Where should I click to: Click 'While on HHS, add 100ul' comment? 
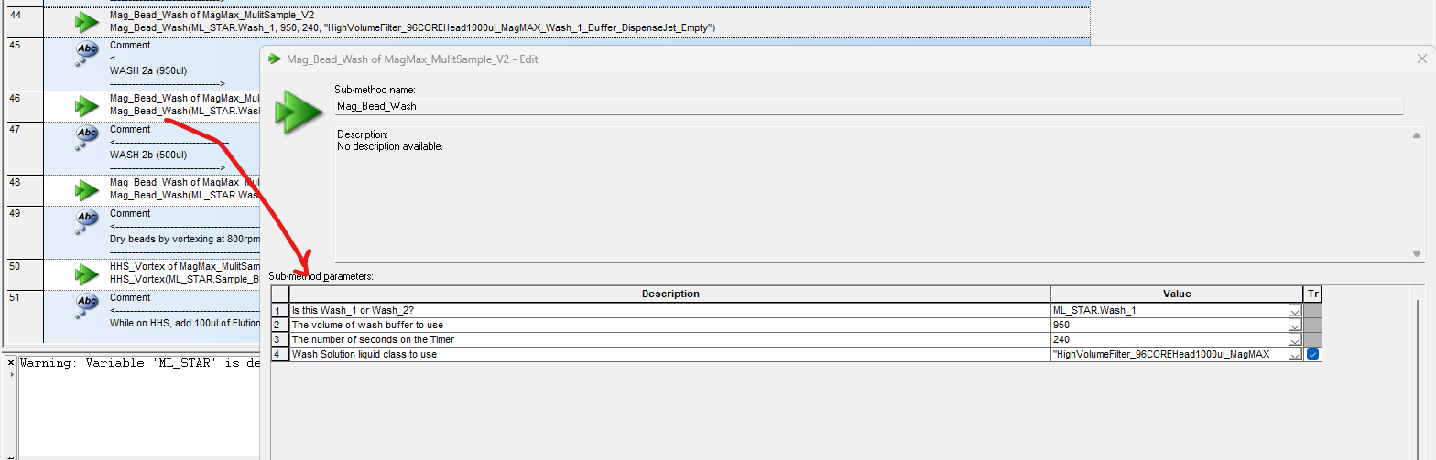click(x=184, y=323)
